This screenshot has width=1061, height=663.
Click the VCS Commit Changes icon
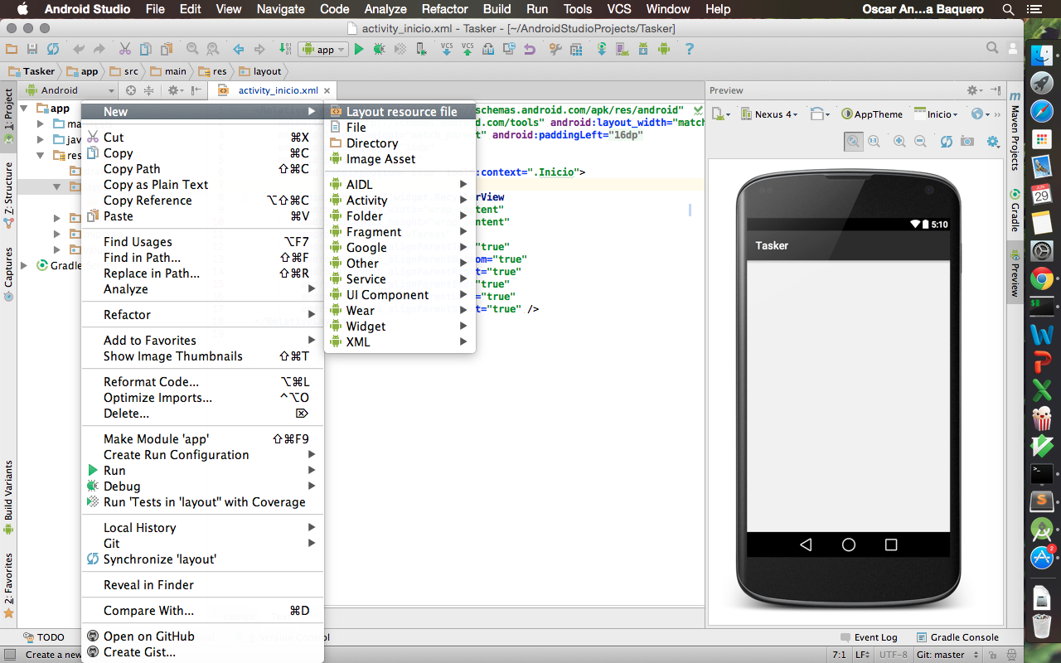468,50
